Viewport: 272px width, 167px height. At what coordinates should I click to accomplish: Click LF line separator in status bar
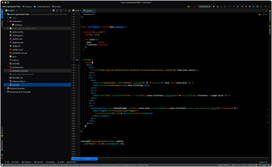(239, 165)
